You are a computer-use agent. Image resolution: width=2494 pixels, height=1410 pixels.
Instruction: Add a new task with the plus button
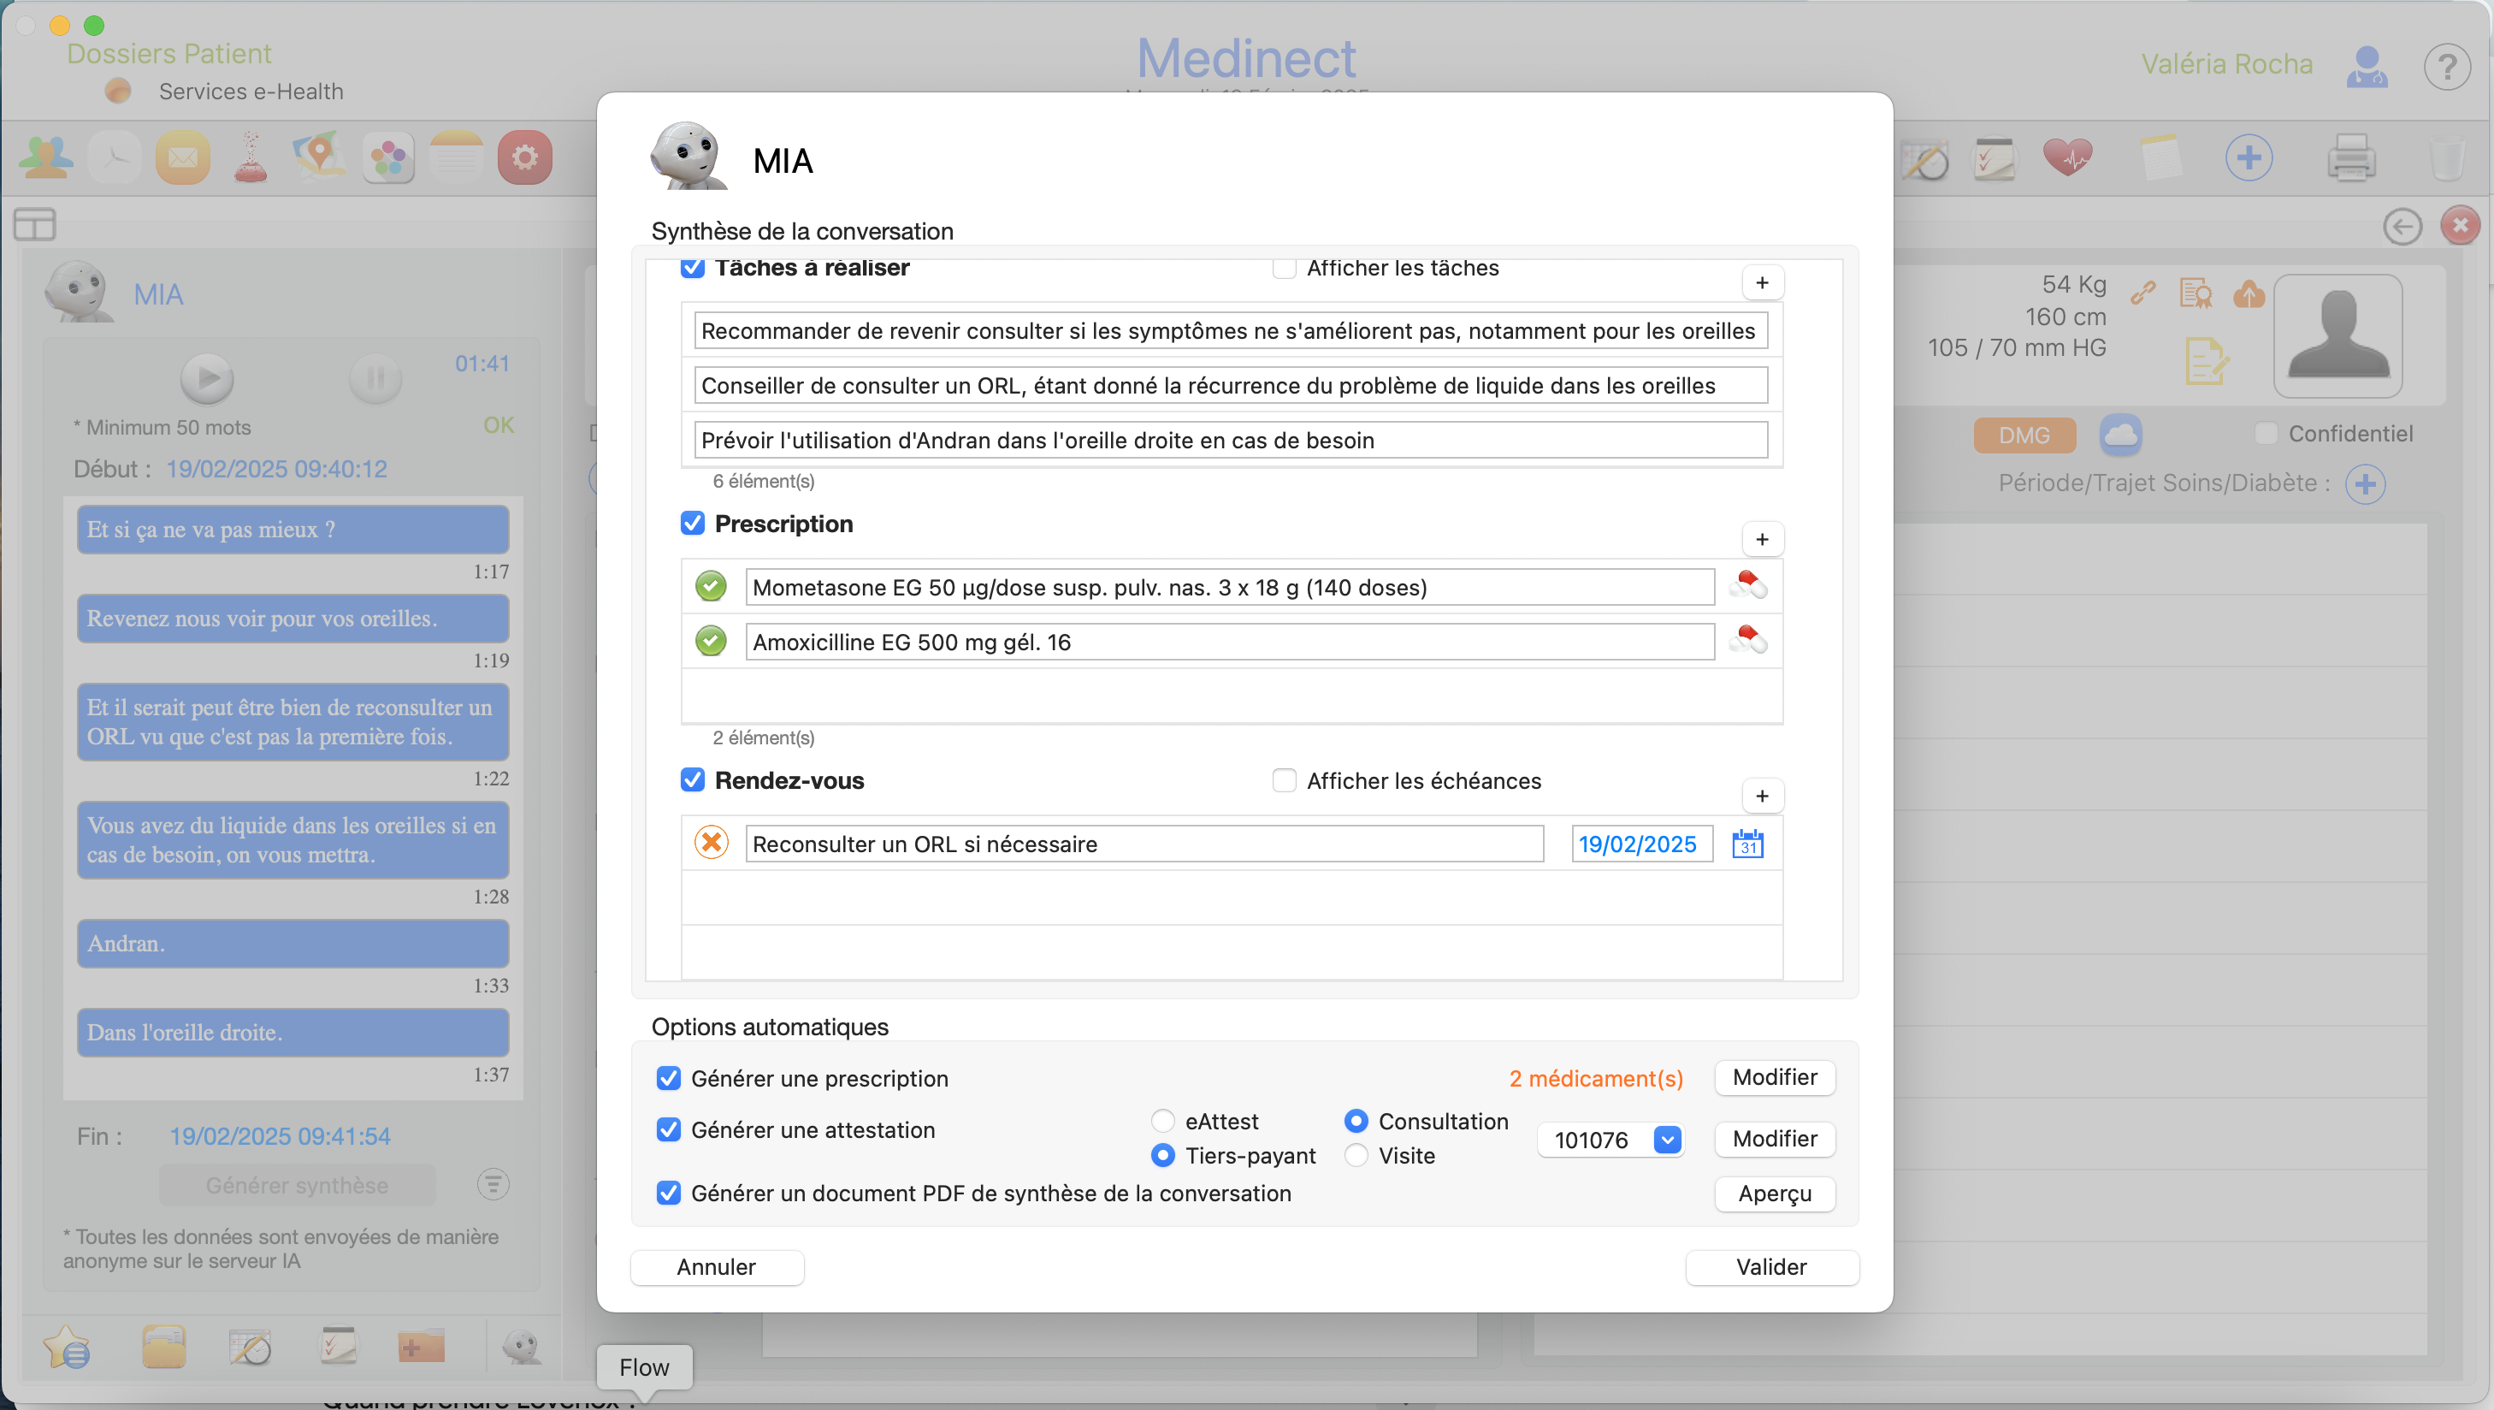pos(1762,283)
